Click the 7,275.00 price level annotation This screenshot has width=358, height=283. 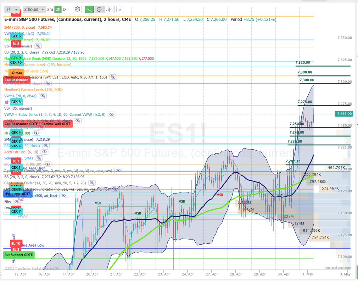tap(305, 102)
